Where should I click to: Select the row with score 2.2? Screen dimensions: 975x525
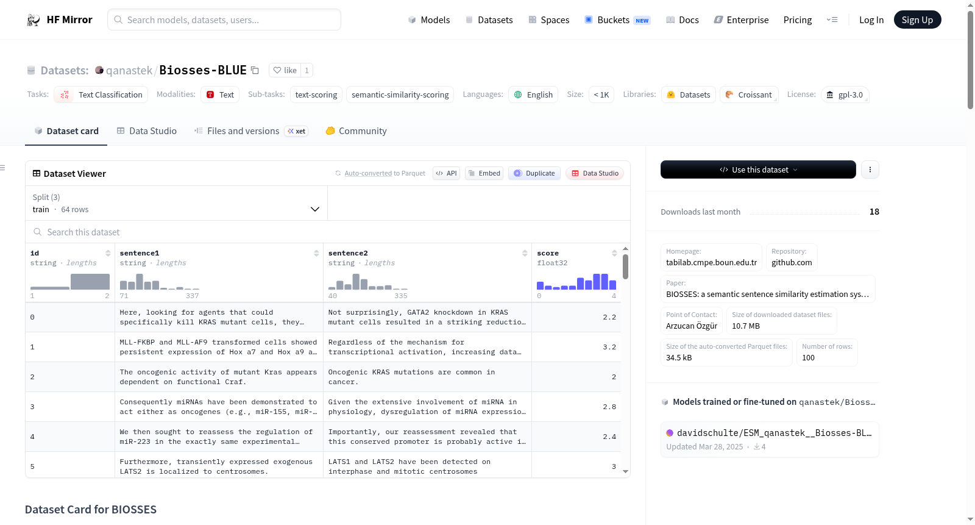tap(323, 317)
